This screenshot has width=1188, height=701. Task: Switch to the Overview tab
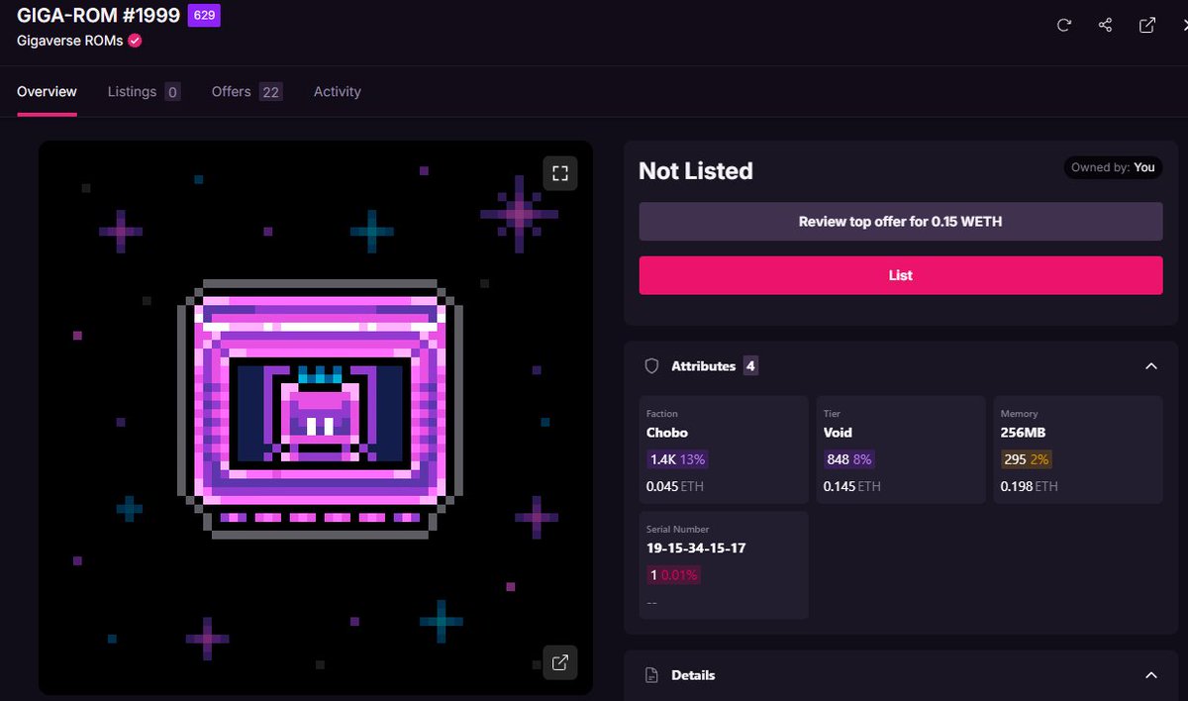tap(47, 91)
